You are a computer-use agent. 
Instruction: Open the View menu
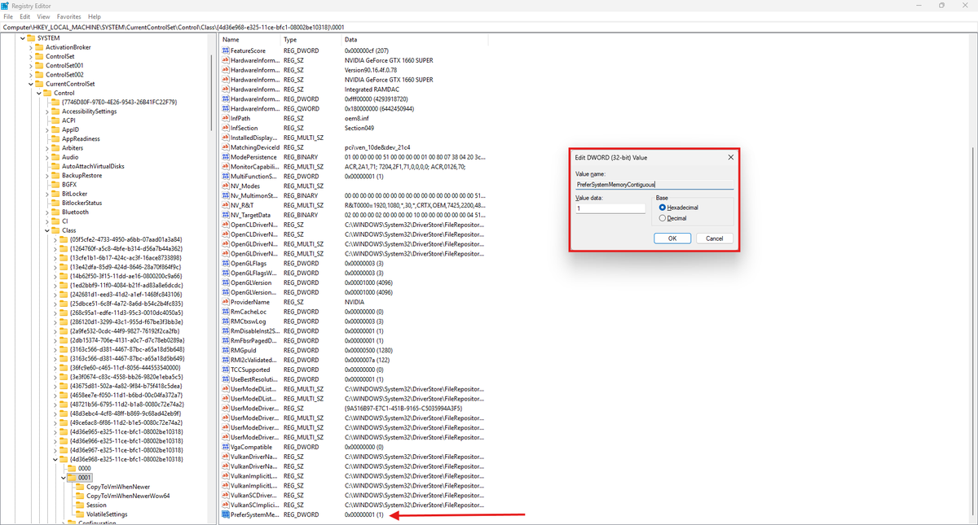tap(43, 16)
